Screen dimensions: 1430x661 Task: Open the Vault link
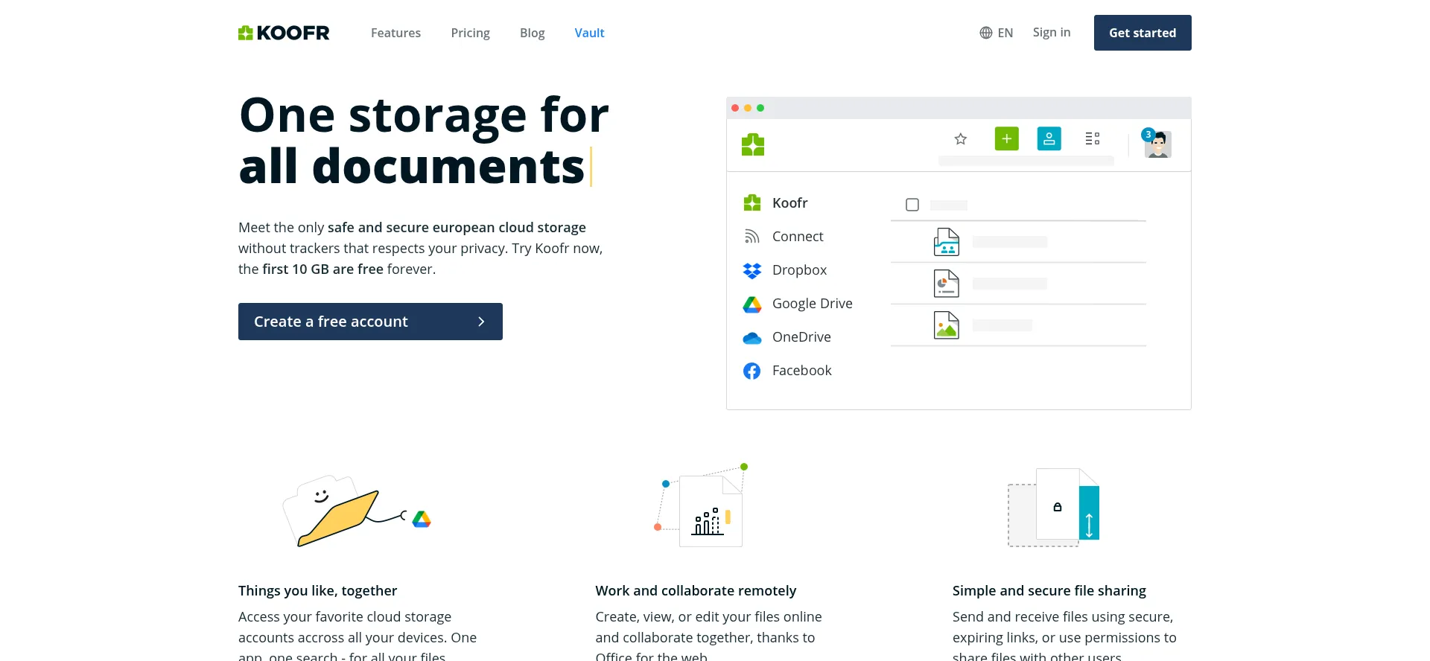(589, 33)
